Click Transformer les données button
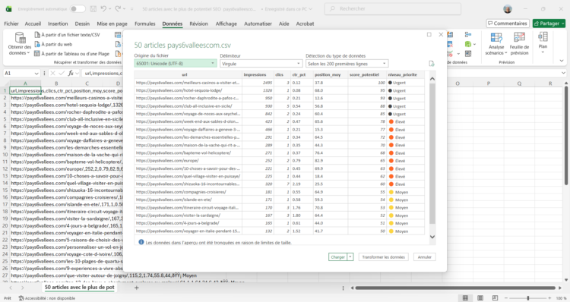Image resolution: width=570 pixels, height=302 pixels. [384, 257]
